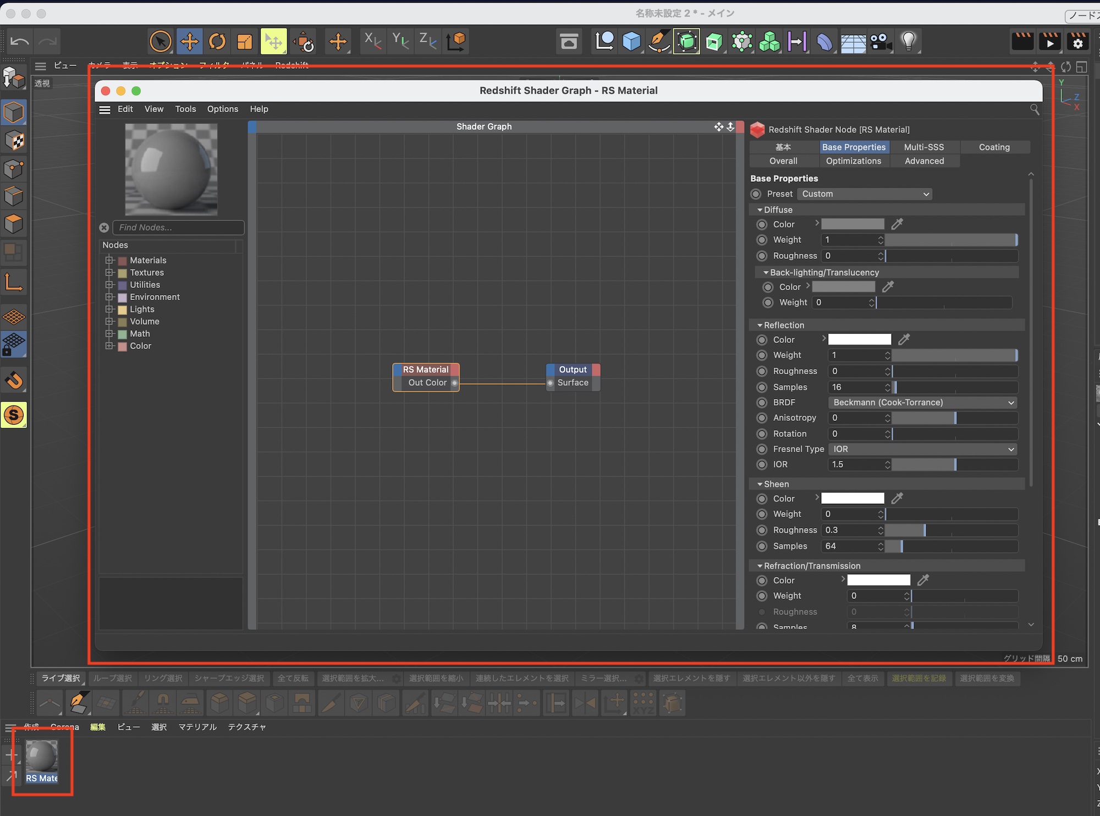Click the light bulb icon in toolbar

point(909,41)
